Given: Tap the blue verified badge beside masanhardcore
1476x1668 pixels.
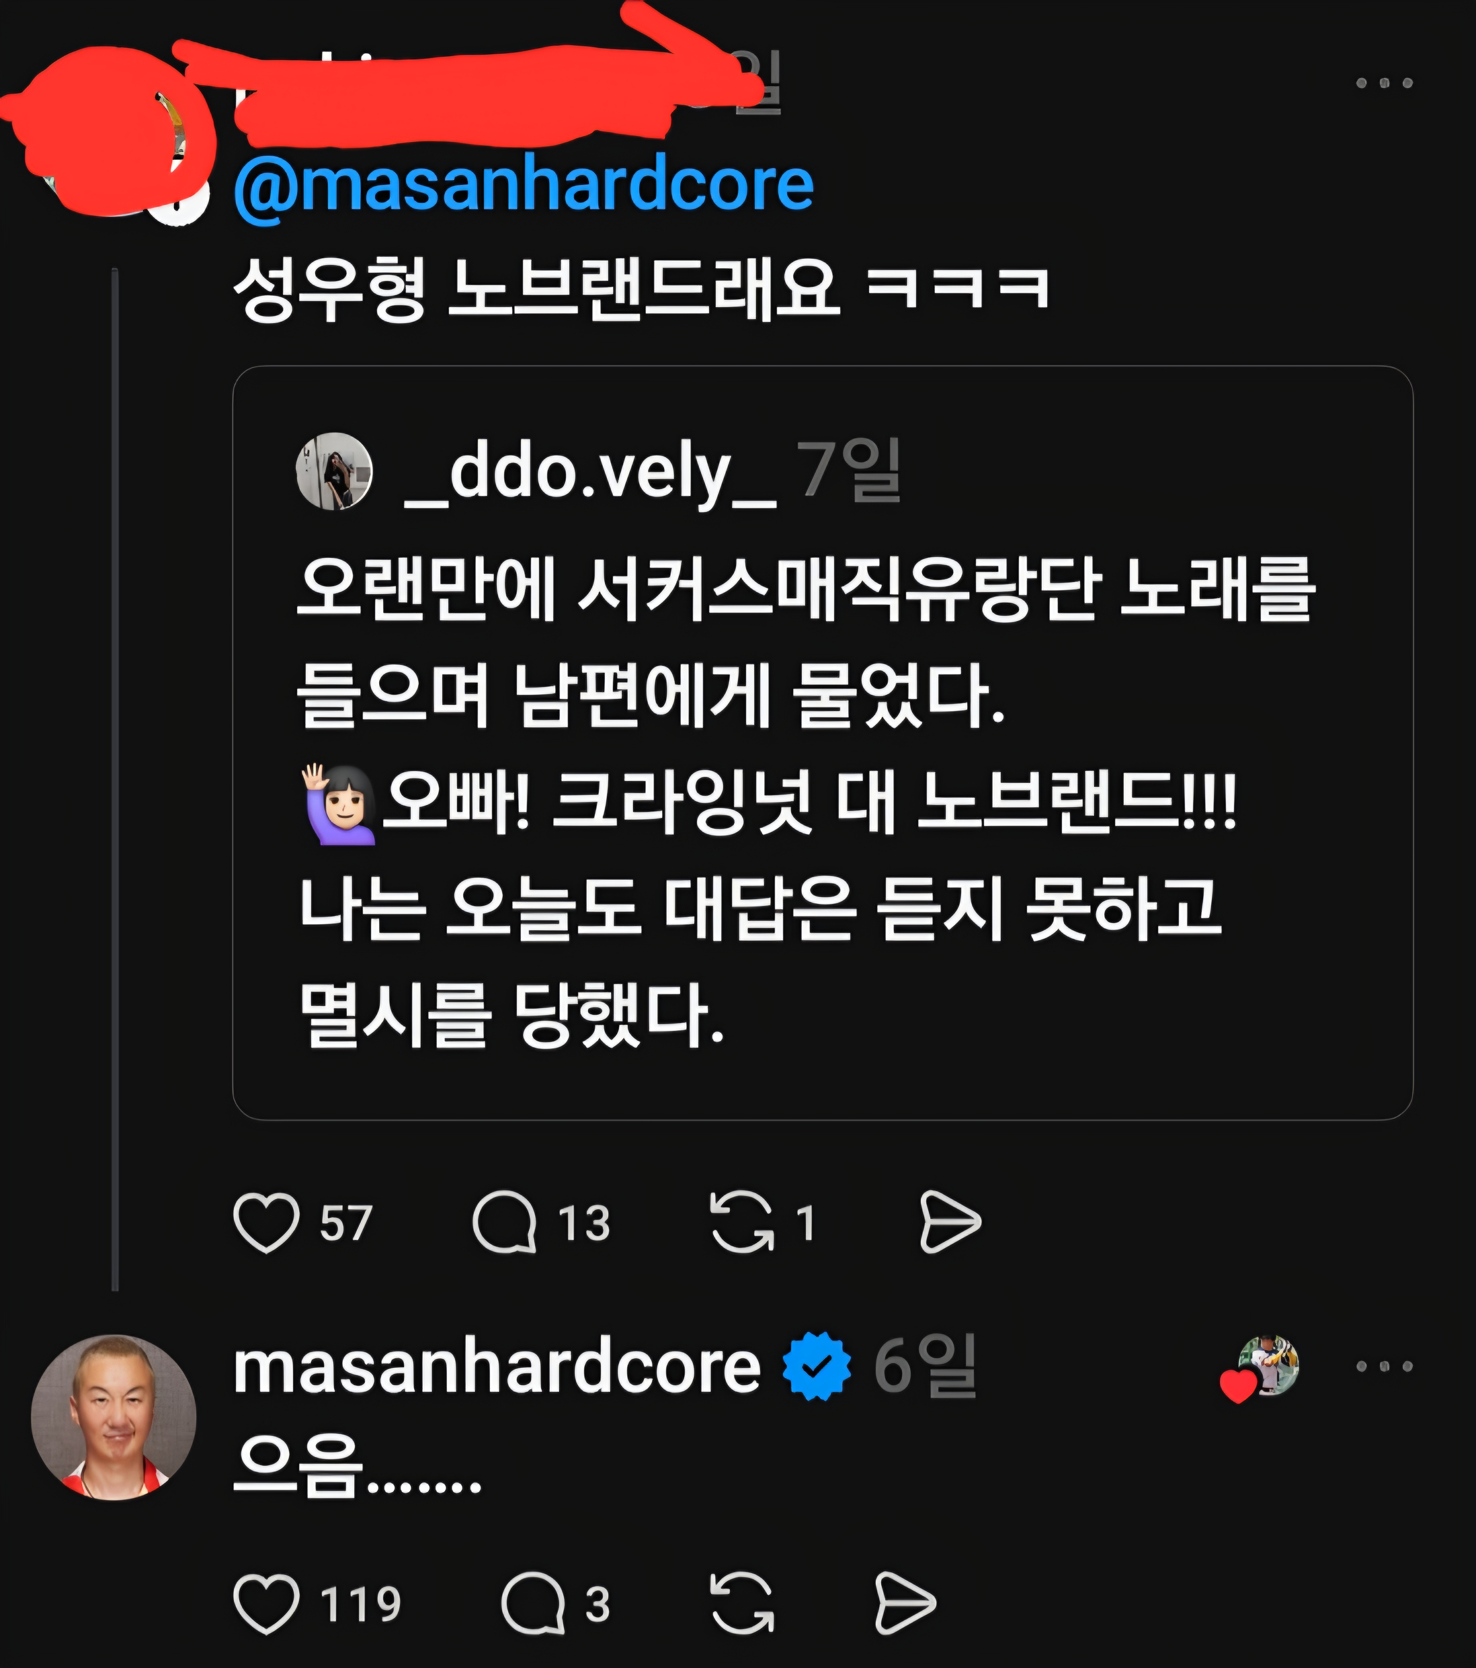Looking at the screenshot, I should pos(816,1366).
